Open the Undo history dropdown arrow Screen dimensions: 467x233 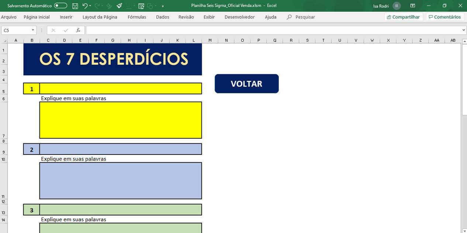tap(90, 6)
